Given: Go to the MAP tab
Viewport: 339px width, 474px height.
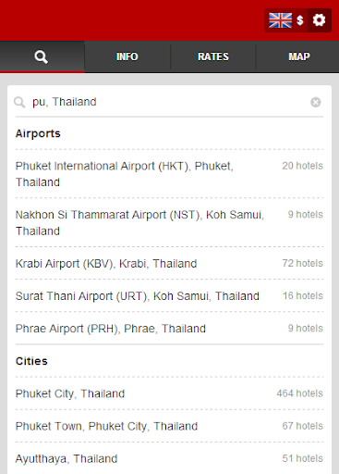Looking at the screenshot, I should 299,56.
